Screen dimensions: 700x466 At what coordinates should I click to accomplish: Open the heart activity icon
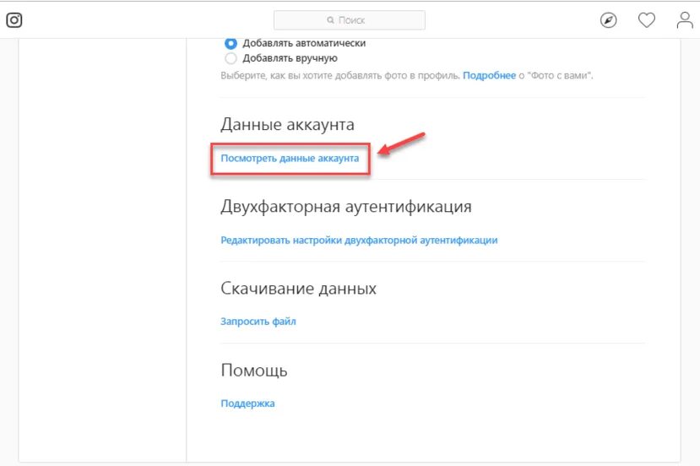click(x=647, y=20)
